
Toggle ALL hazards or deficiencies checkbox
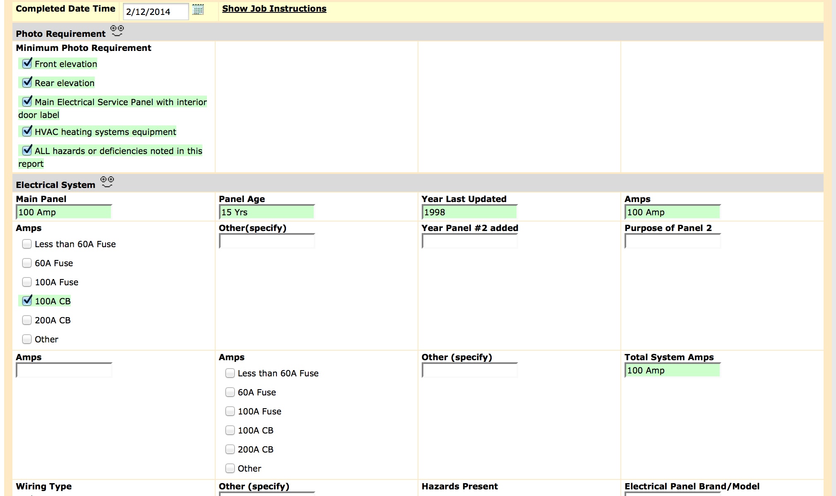[x=27, y=150]
